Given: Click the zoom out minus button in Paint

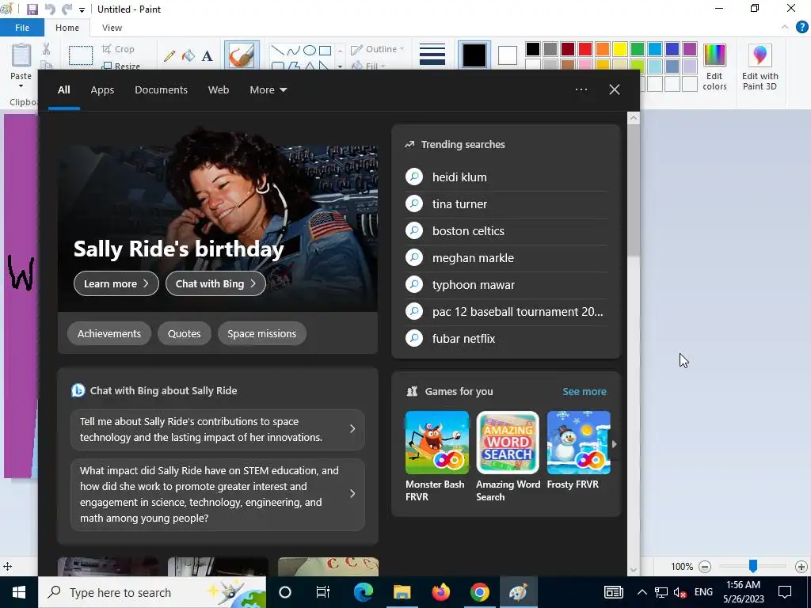Looking at the screenshot, I should [x=704, y=567].
